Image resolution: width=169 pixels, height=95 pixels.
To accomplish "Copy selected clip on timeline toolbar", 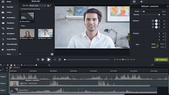I will [11, 65].
